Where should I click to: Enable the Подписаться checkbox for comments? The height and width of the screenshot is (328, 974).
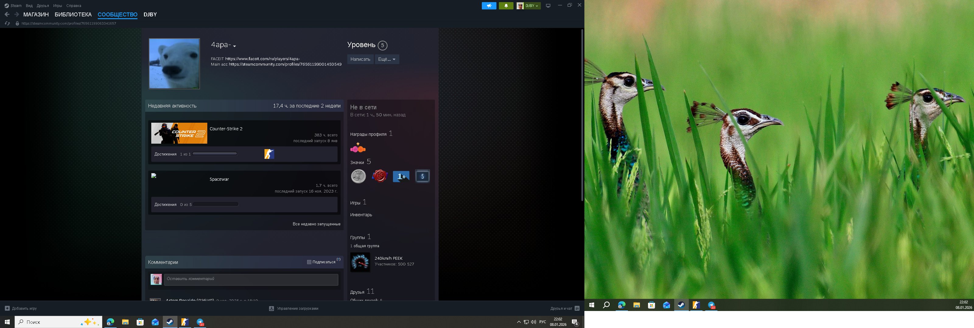[x=309, y=262]
